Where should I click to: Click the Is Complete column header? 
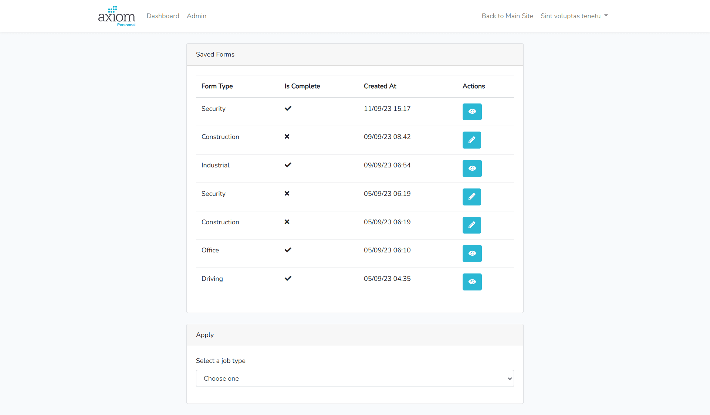(302, 86)
